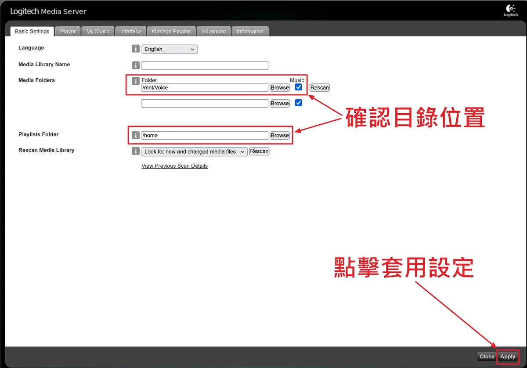527x368 pixels.
Task: Open the rescan type dropdown
Action: (195, 152)
